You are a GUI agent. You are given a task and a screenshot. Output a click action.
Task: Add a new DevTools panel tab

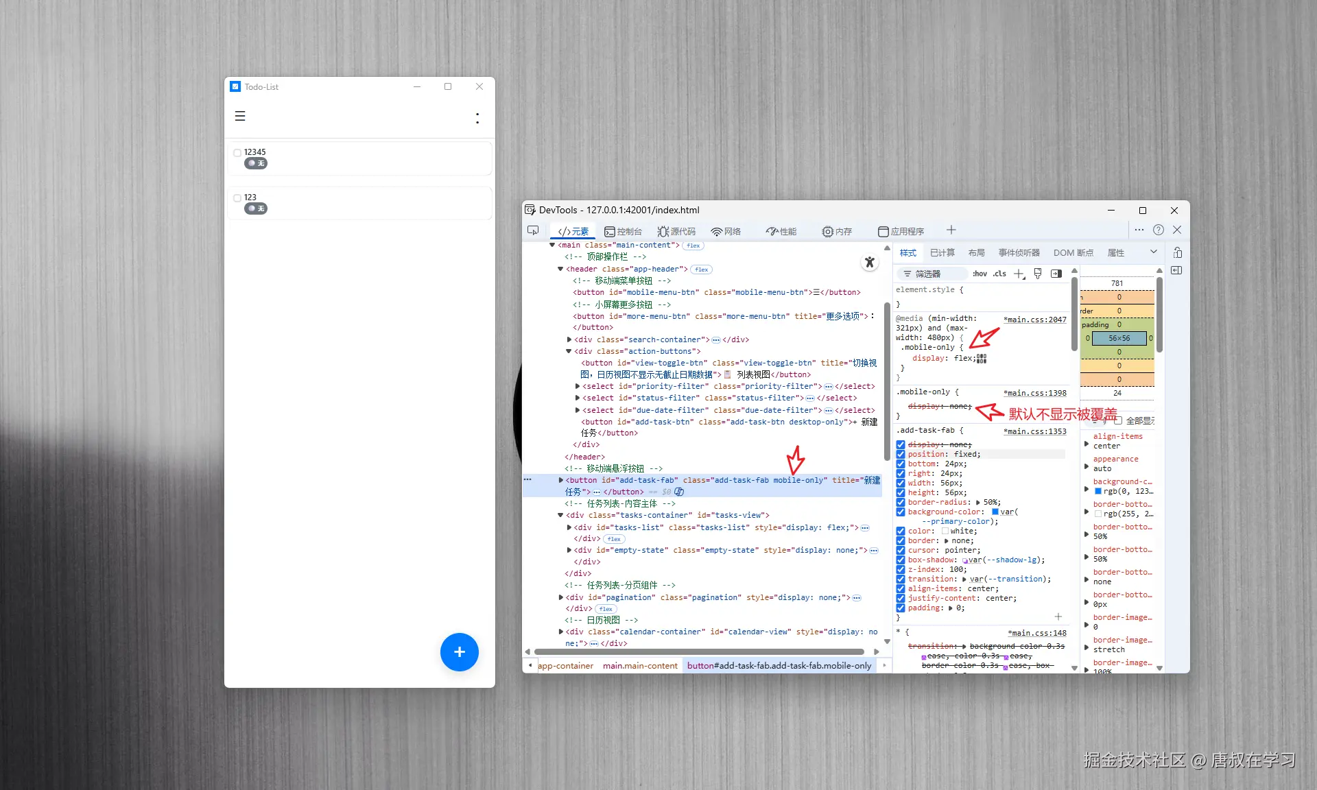pyautogui.click(x=951, y=230)
